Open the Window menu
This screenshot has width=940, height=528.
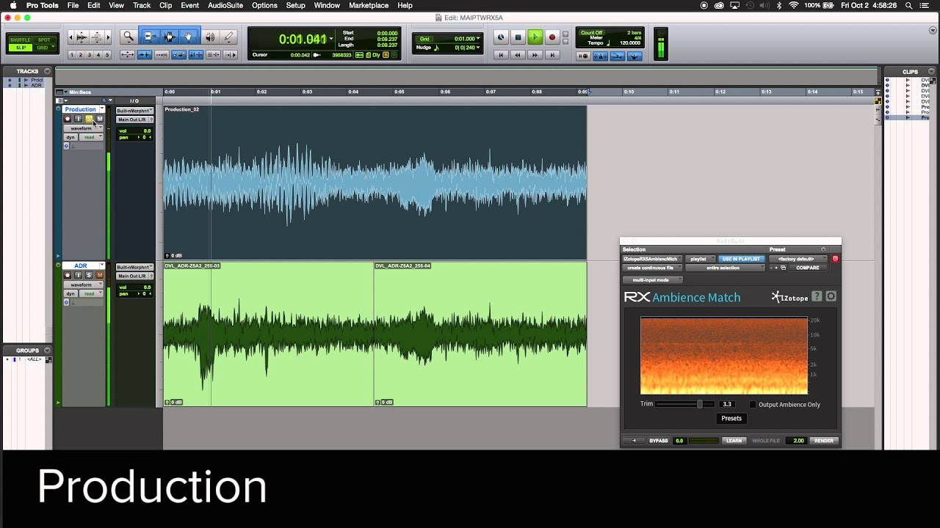[x=327, y=5]
